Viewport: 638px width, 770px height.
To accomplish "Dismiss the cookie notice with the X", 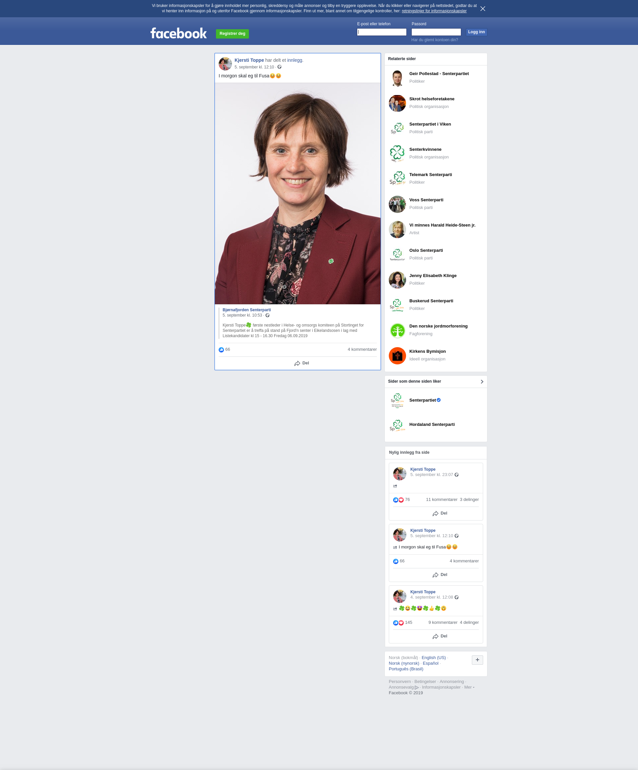I will (483, 8).
